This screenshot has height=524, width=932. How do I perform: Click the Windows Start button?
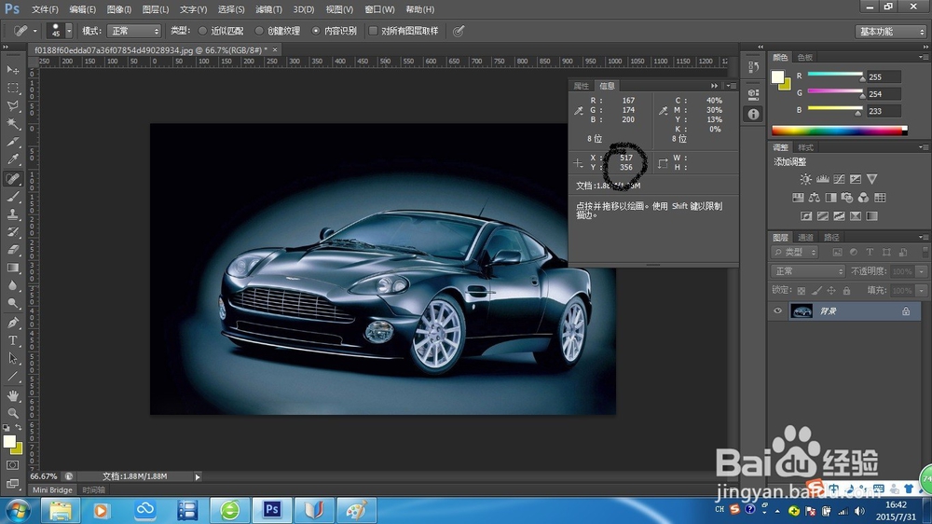pyautogui.click(x=18, y=510)
